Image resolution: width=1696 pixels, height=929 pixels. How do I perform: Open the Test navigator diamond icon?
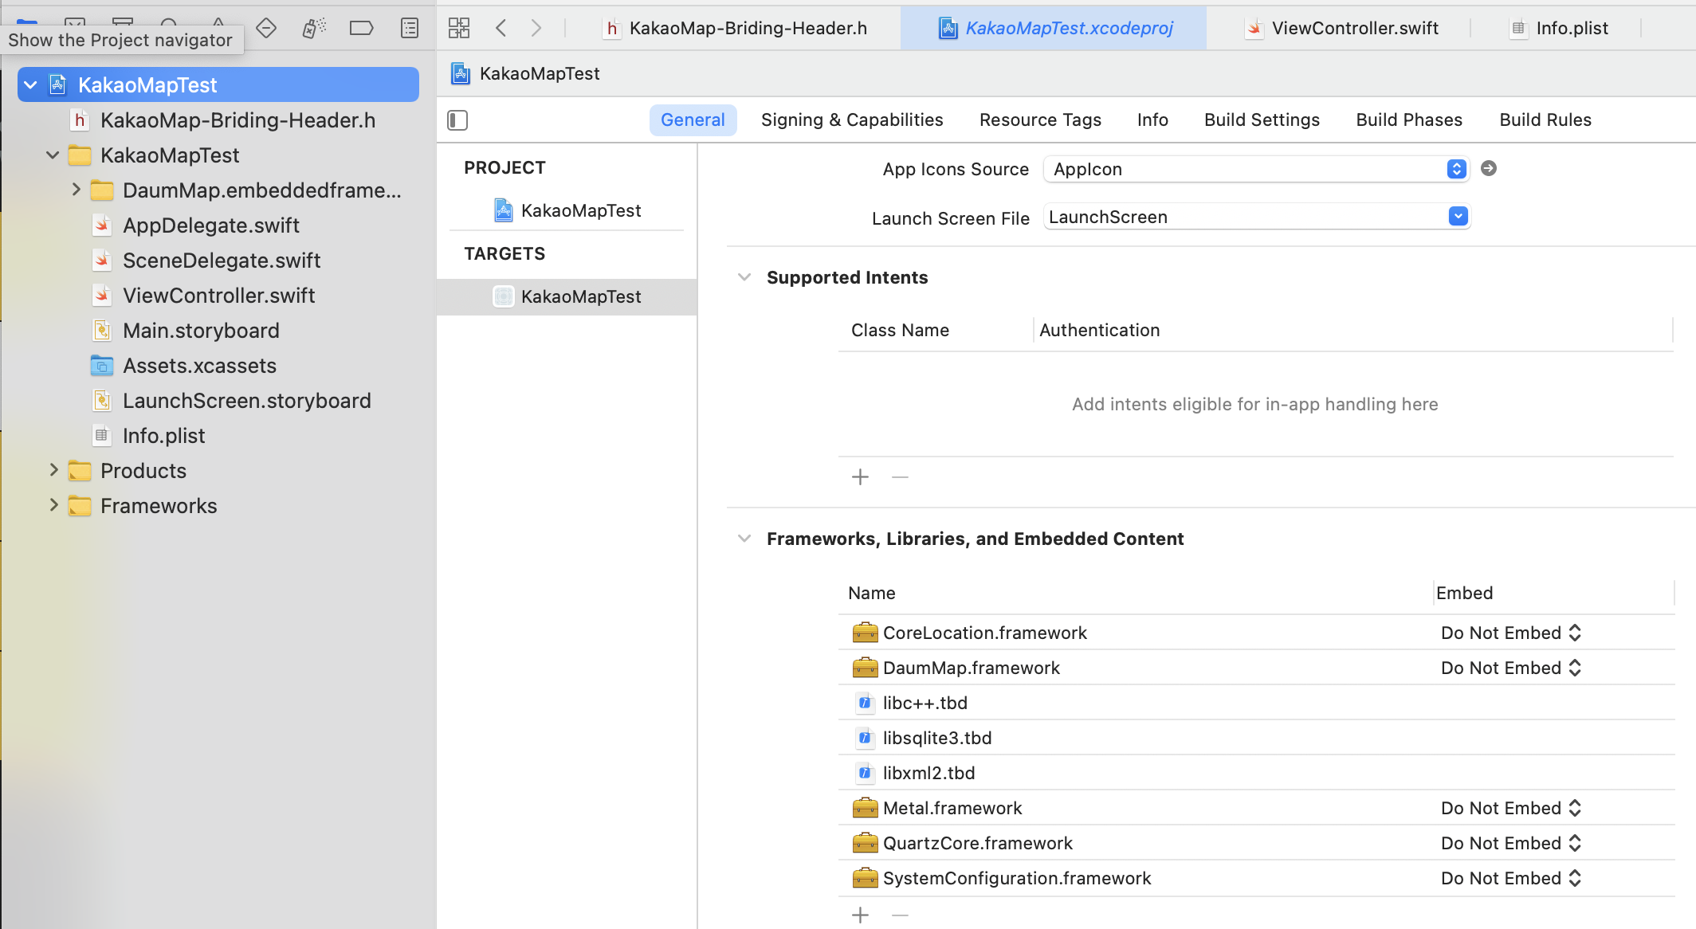coord(266,29)
